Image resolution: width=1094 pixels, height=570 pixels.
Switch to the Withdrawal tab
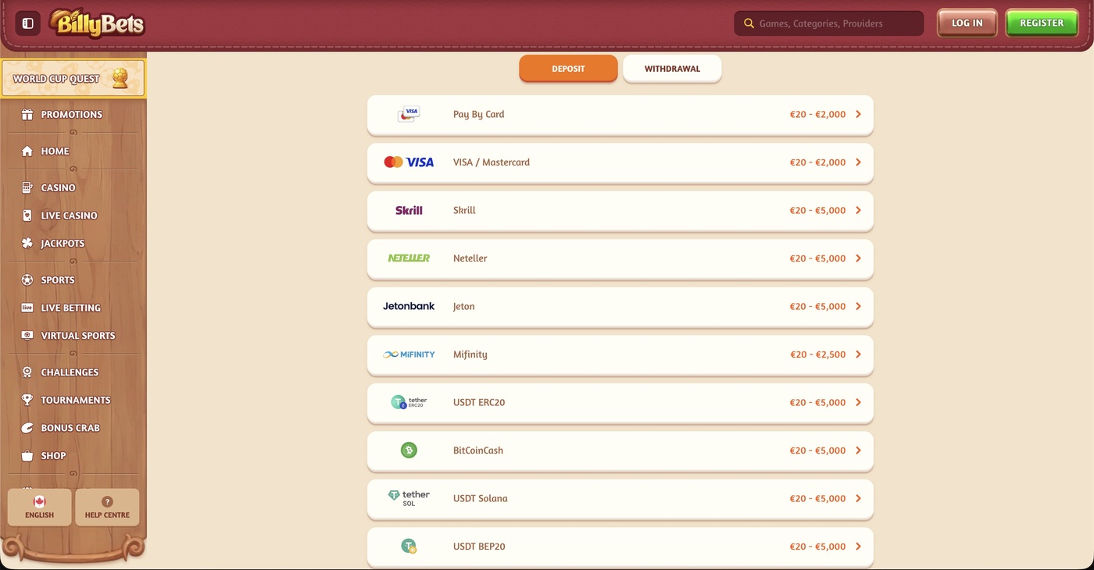(x=672, y=69)
